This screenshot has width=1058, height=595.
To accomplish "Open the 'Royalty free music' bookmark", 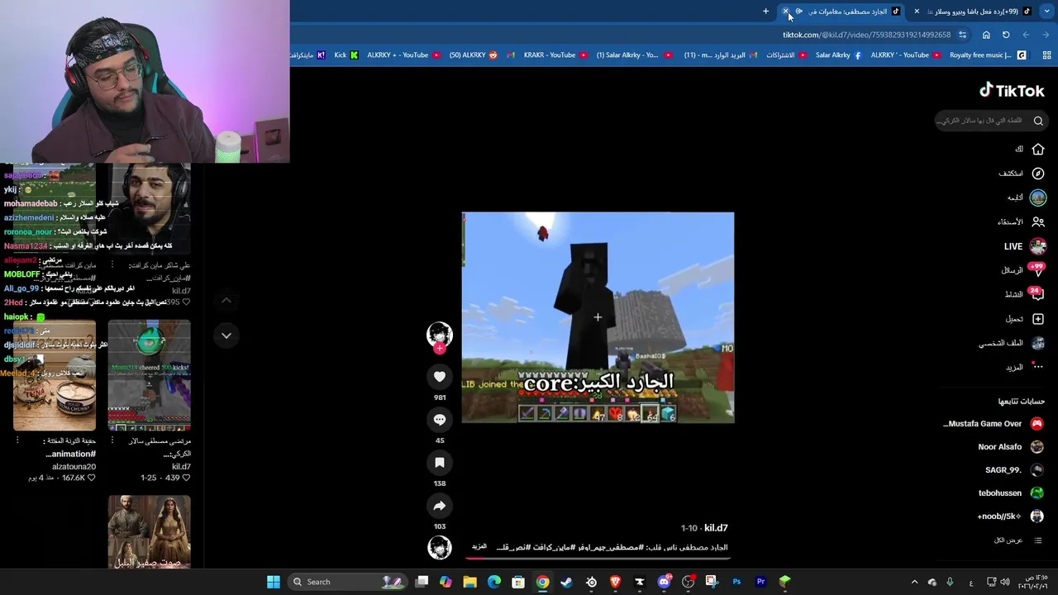I will click(987, 55).
